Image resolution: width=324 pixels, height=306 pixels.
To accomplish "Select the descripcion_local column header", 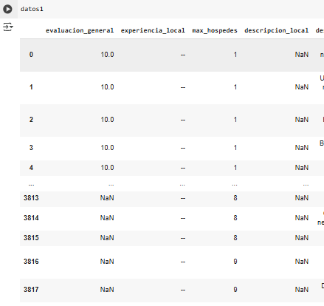I will (276, 30).
